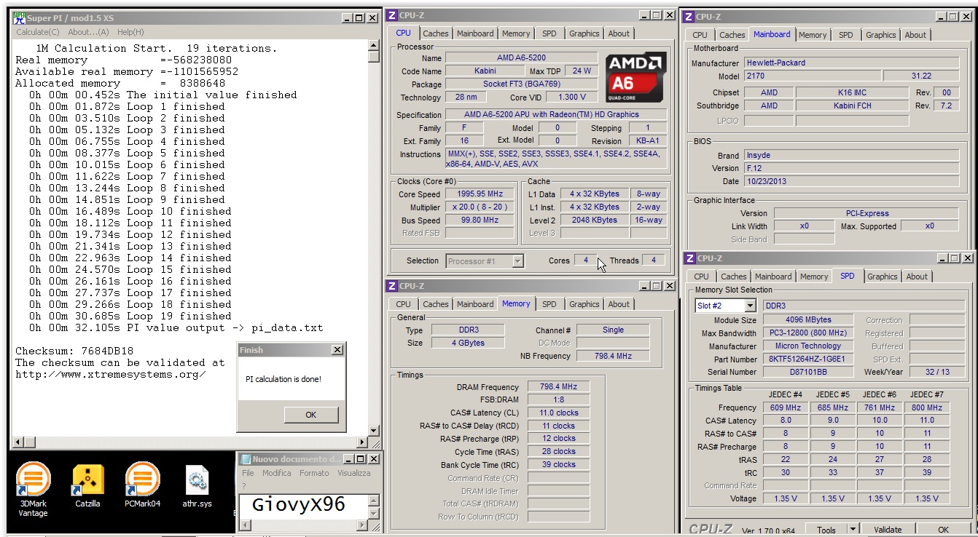Open the About...(A) menu in Super PI

tap(88, 32)
